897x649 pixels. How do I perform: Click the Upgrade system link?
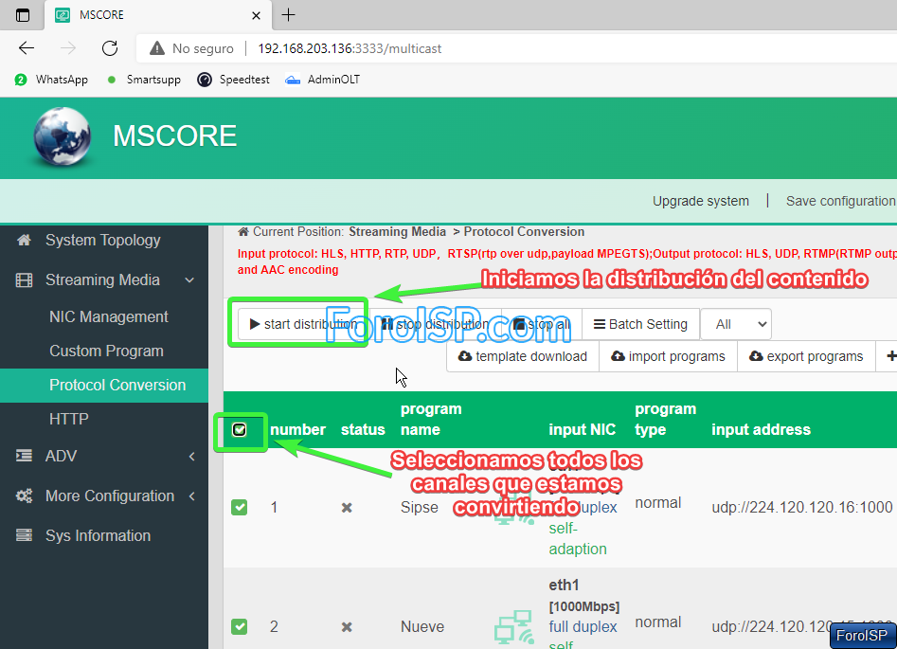click(x=701, y=201)
